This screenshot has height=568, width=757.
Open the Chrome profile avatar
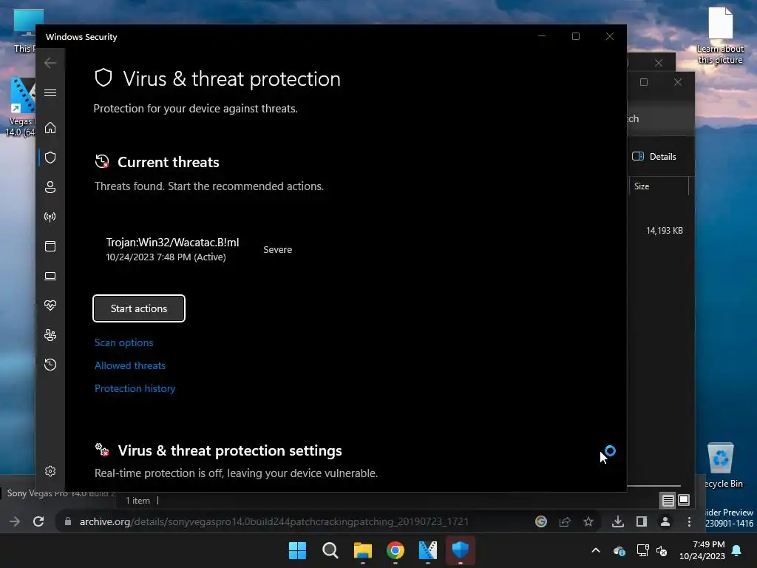pos(665,521)
